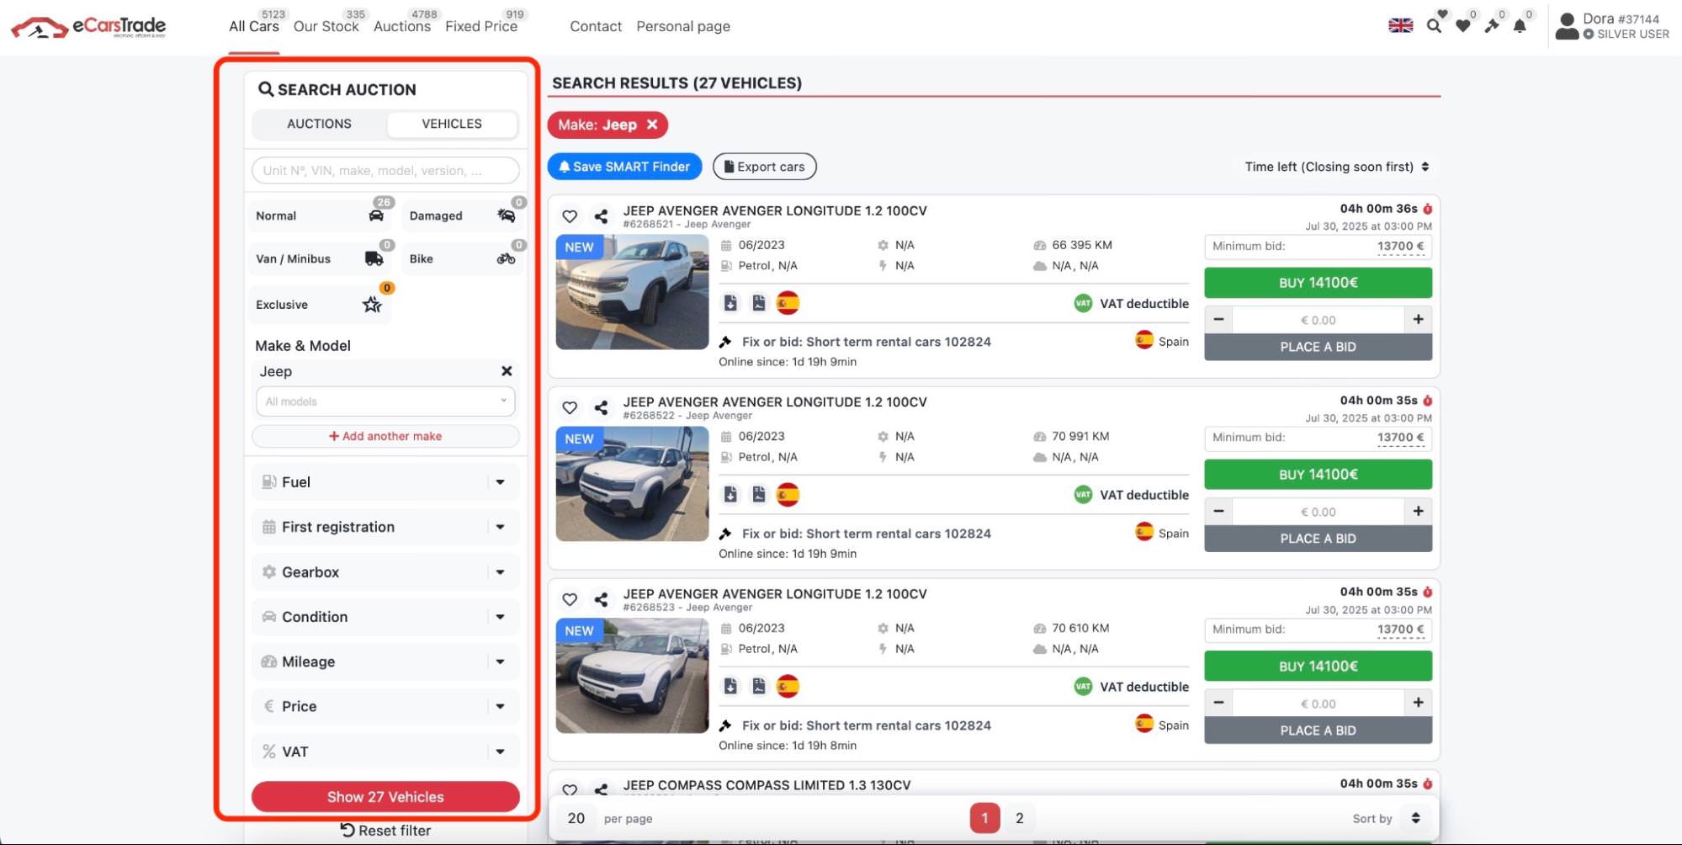
Task: Decrease bid amount on #6268523 listing
Action: 1218,703
